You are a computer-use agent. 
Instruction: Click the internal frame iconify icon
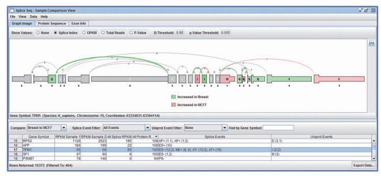pos(360,10)
